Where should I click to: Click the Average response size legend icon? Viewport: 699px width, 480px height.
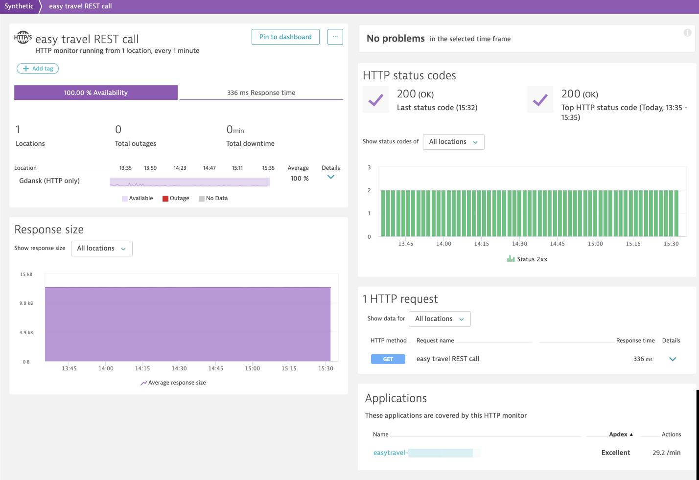(x=143, y=383)
